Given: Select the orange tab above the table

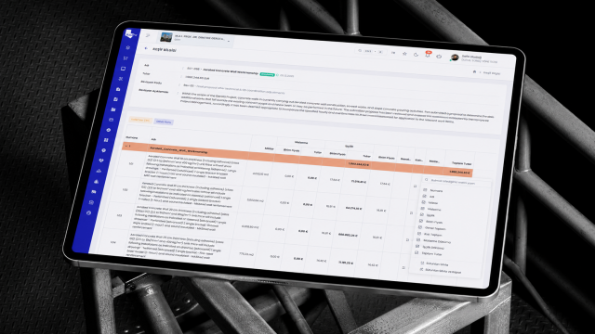Looking at the screenshot, I should click(x=140, y=120).
